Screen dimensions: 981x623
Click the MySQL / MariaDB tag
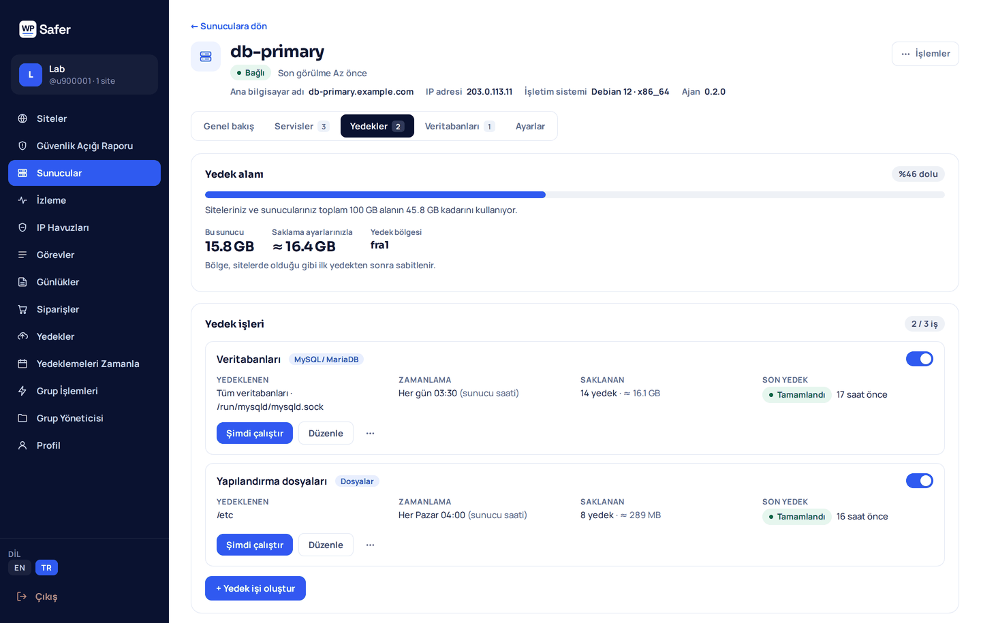[326, 360]
